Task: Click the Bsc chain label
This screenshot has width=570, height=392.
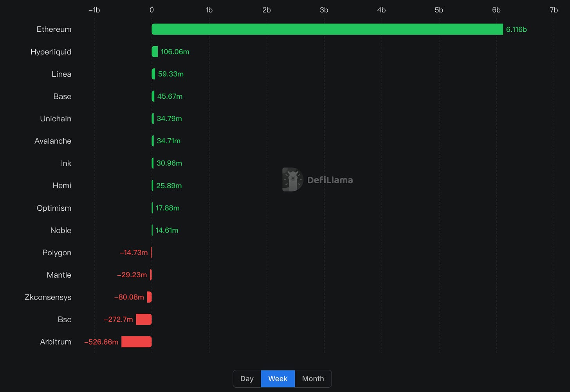Action: (65, 320)
